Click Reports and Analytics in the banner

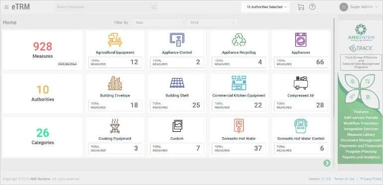pos(361,157)
